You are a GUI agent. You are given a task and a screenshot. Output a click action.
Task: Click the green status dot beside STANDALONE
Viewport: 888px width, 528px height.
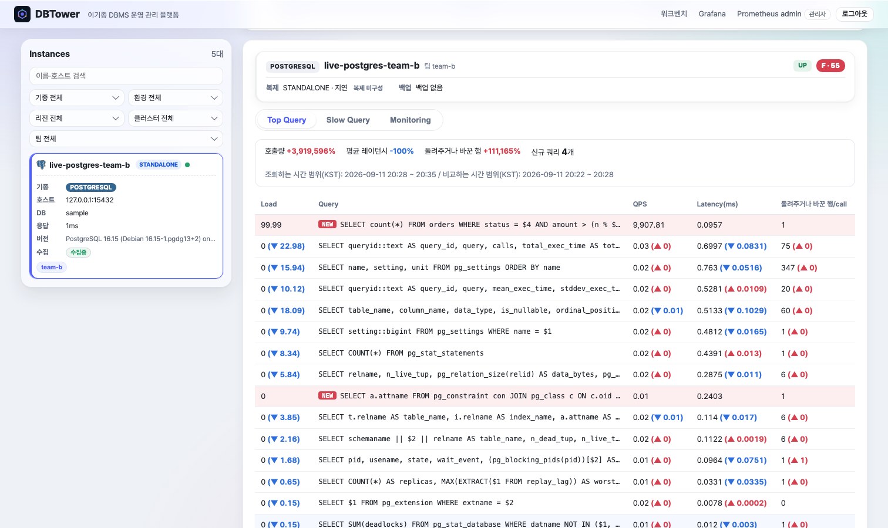pyautogui.click(x=187, y=165)
